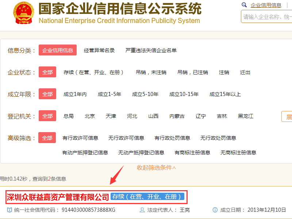The image size is (292, 219).
Task: Choose 总局 registration authority
Action: point(68,116)
